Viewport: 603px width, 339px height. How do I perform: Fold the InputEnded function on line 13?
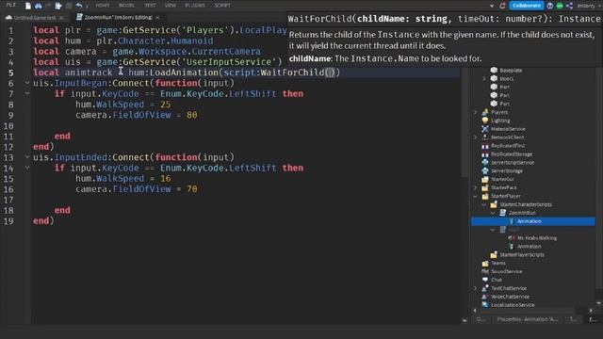(27, 157)
